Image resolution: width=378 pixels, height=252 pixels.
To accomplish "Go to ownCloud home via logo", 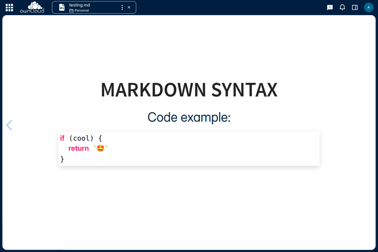I will point(32,7).
